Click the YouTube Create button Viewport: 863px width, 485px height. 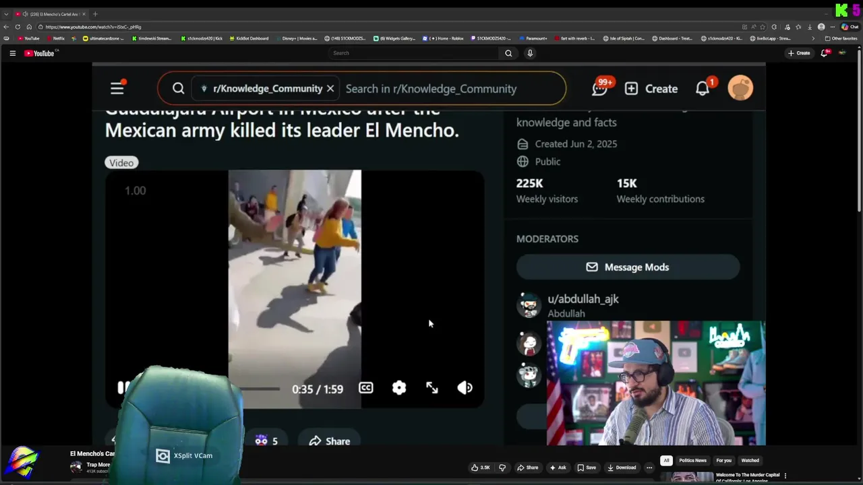[x=800, y=53]
